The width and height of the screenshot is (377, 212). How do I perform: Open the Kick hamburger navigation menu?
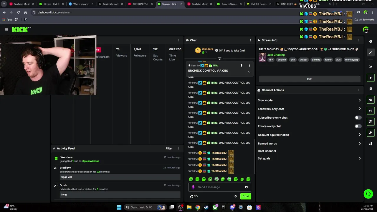tap(6, 29)
